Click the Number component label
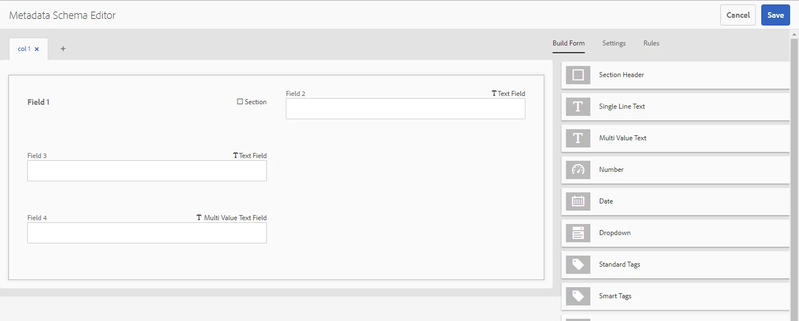The image size is (799, 321). pos(611,170)
